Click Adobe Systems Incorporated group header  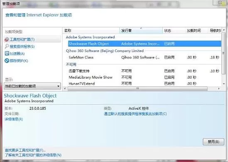90,37
